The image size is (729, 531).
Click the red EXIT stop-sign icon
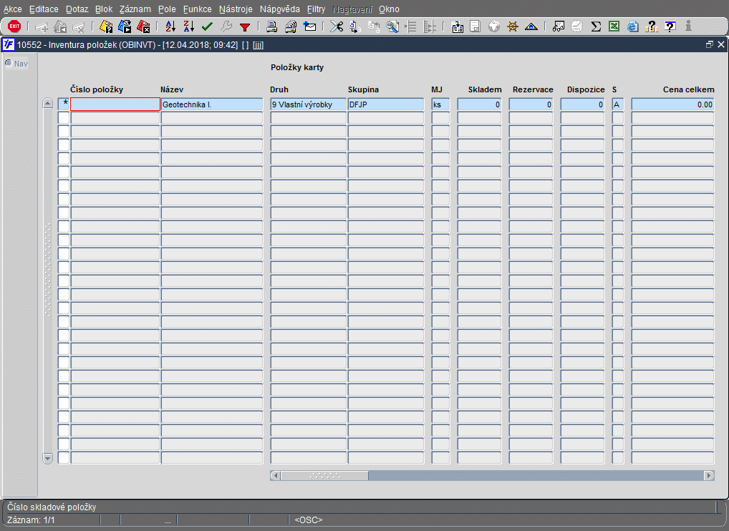[x=14, y=26]
